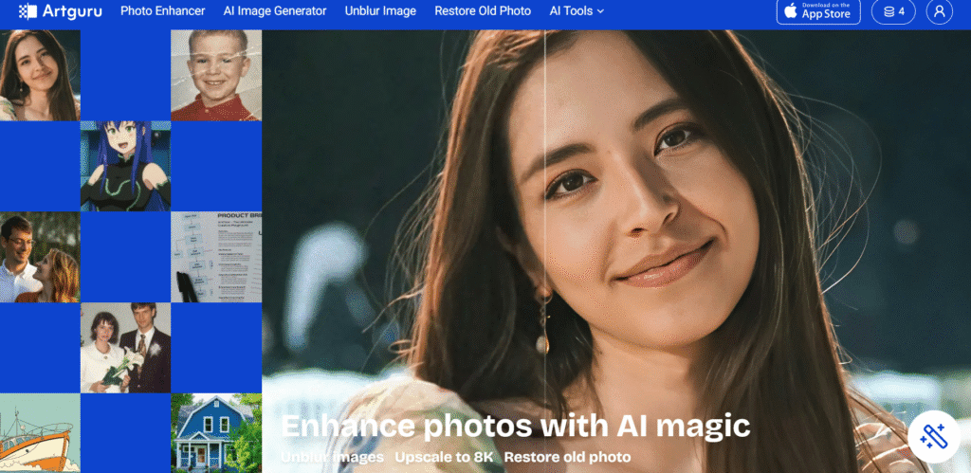Open the Photo Enhancer menu item

163,11
